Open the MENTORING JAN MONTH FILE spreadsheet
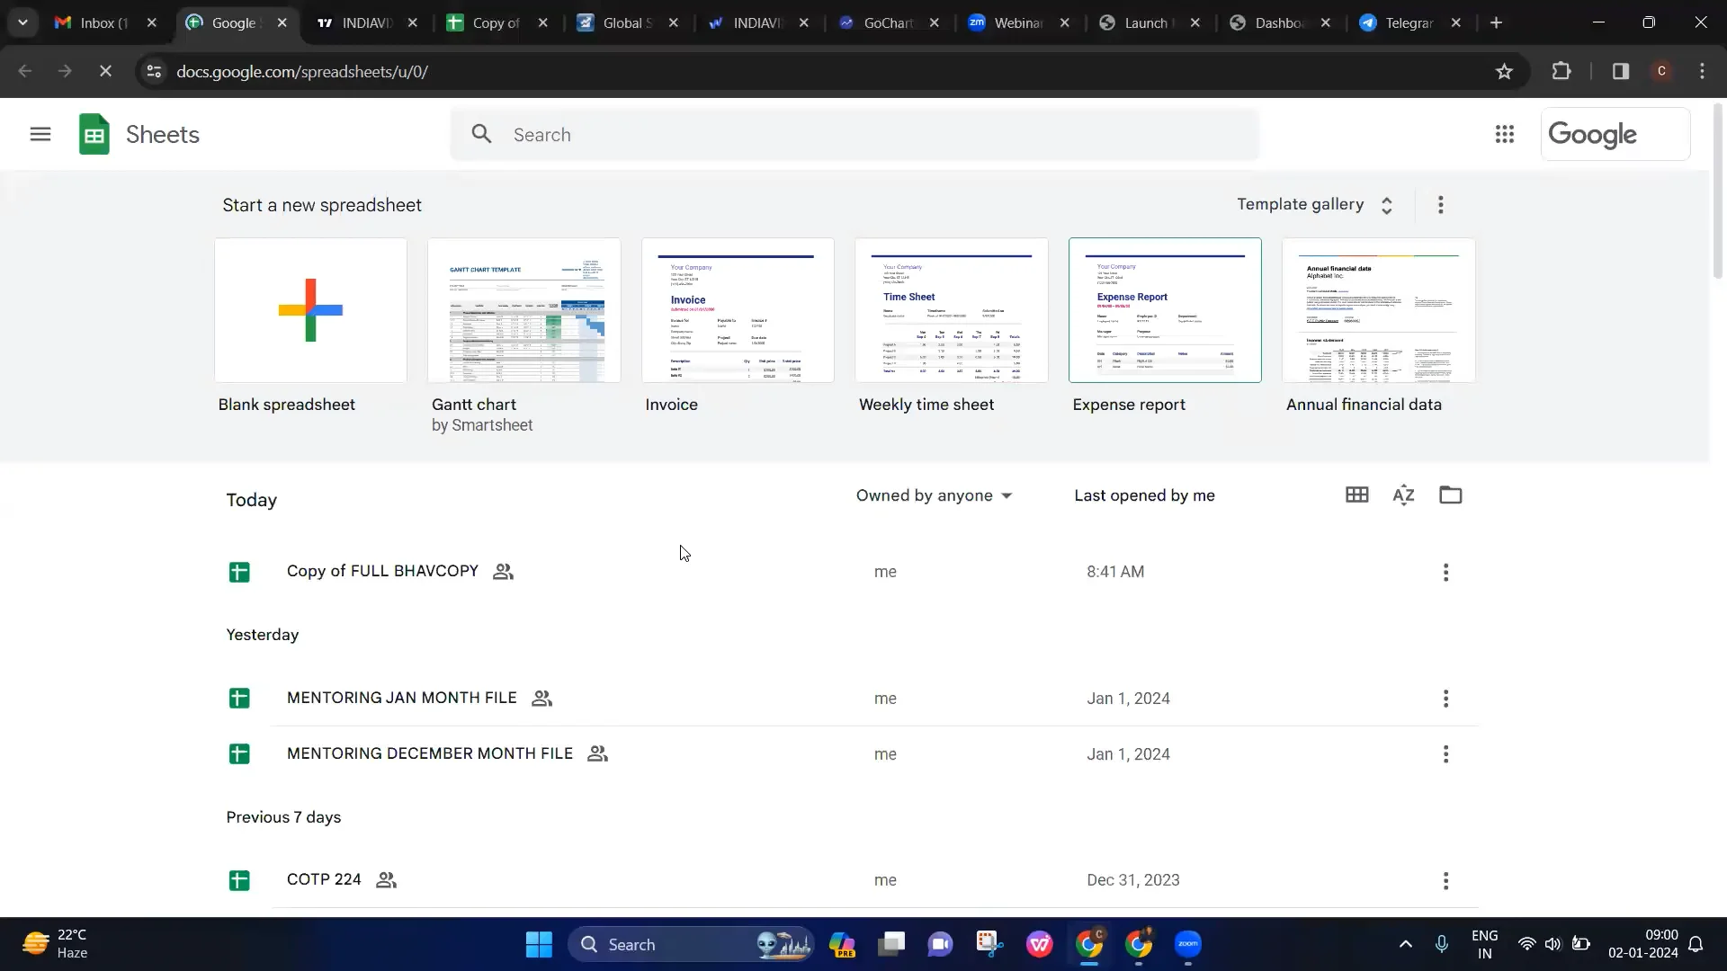Image resolution: width=1727 pixels, height=971 pixels. point(401,698)
